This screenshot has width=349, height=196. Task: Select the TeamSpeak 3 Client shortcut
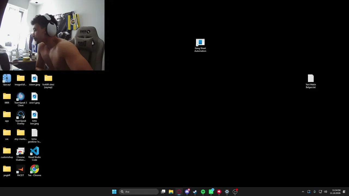[21, 100]
